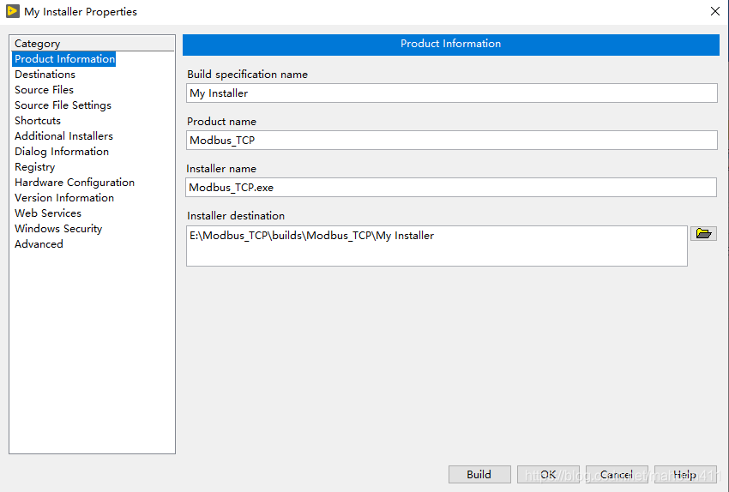Edit the Installer name field
Viewport: 729px width, 492px height.
point(451,187)
